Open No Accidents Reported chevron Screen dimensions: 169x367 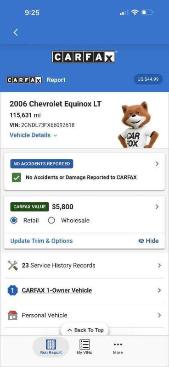(x=157, y=164)
